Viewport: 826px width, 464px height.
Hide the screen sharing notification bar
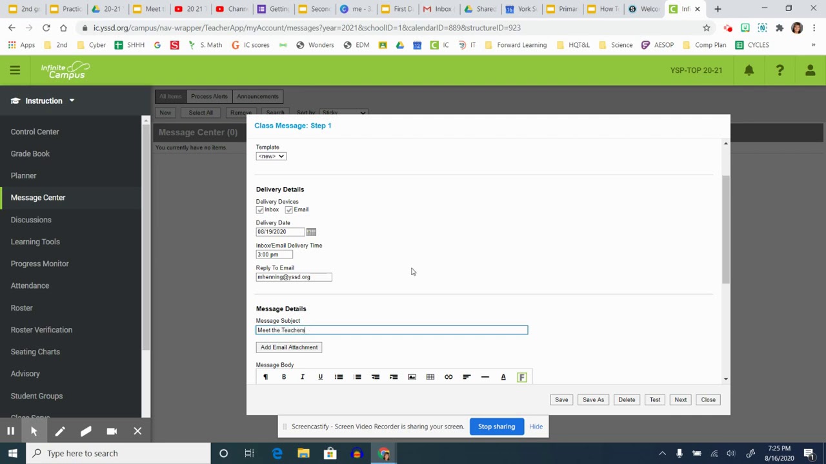click(x=536, y=427)
